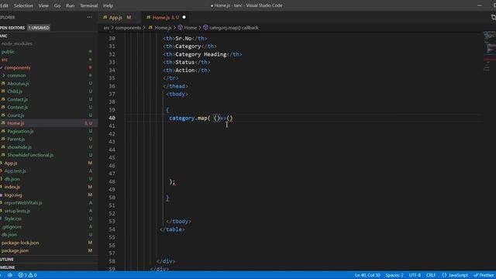
Task: Click the minimap code overview
Action: pyautogui.click(x=489, y=51)
